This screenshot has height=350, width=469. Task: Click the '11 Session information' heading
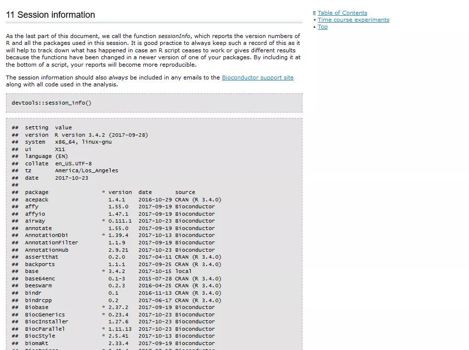[50, 15]
